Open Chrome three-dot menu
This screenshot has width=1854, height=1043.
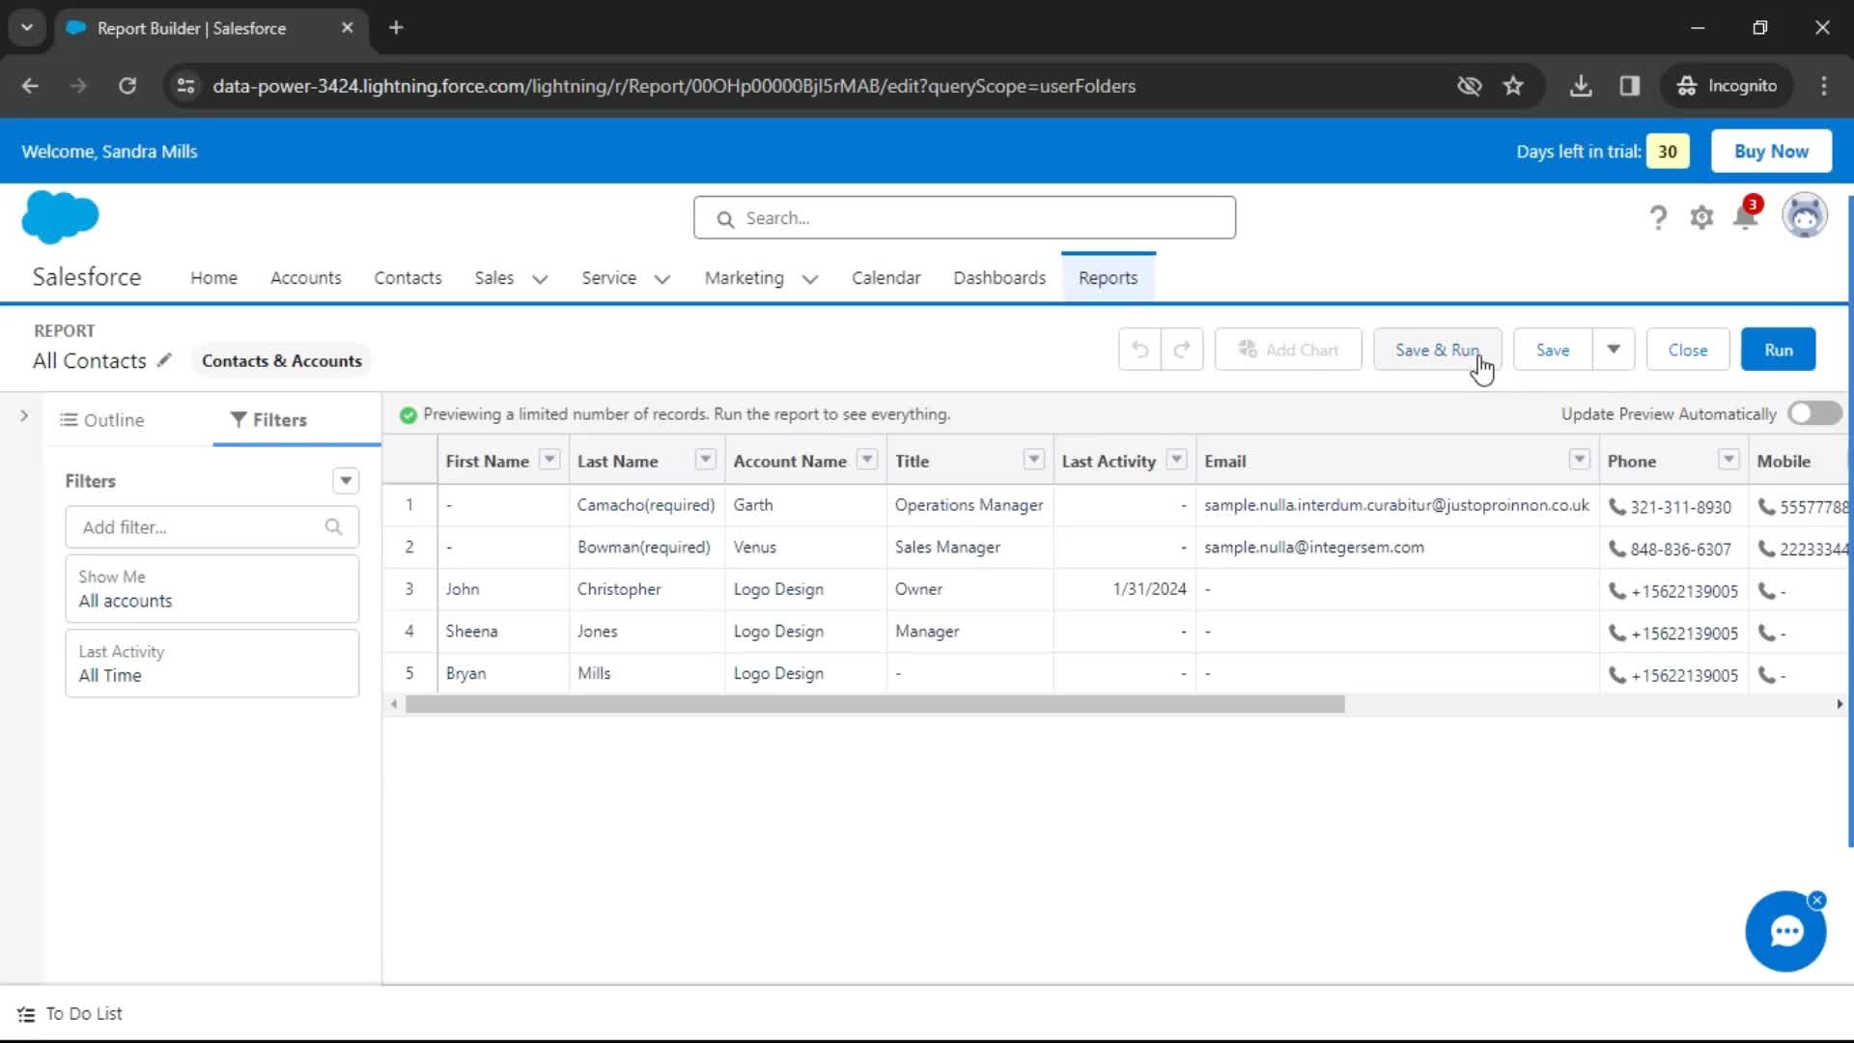pyautogui.click(x=1823, y=86)
